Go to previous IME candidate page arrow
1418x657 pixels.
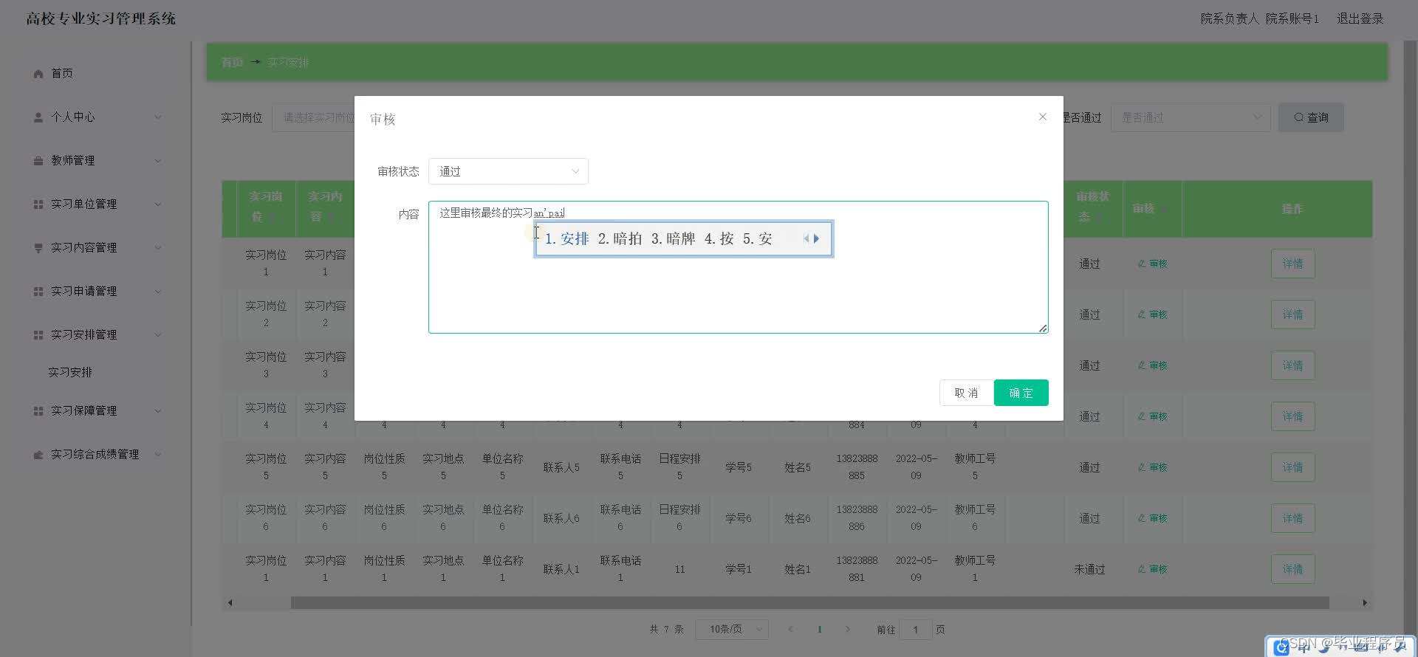pos(806,238)
